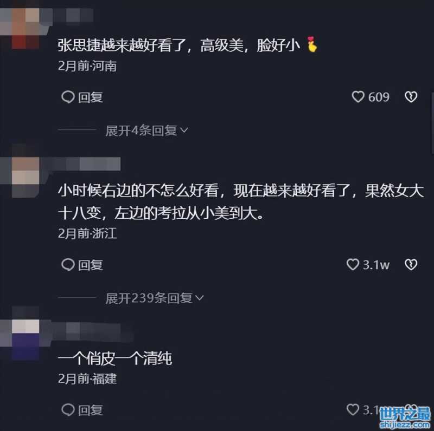Click the chevron next to 展开4条回复
The height and width of the screenshot is (431, 434).
point(184,130)
